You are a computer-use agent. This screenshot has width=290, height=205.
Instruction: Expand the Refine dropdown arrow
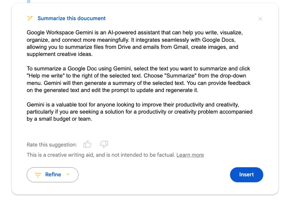[x=68, y=174]
